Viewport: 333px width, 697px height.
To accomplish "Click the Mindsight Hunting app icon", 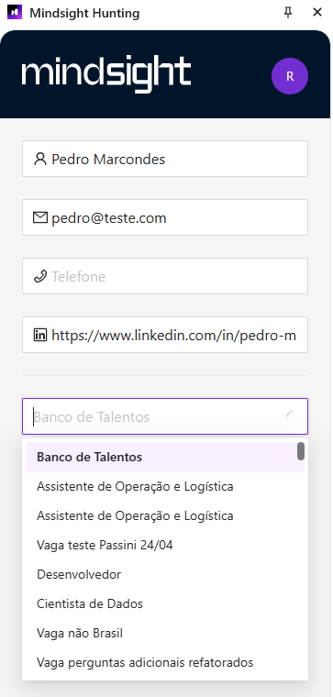I will (15, 13).
